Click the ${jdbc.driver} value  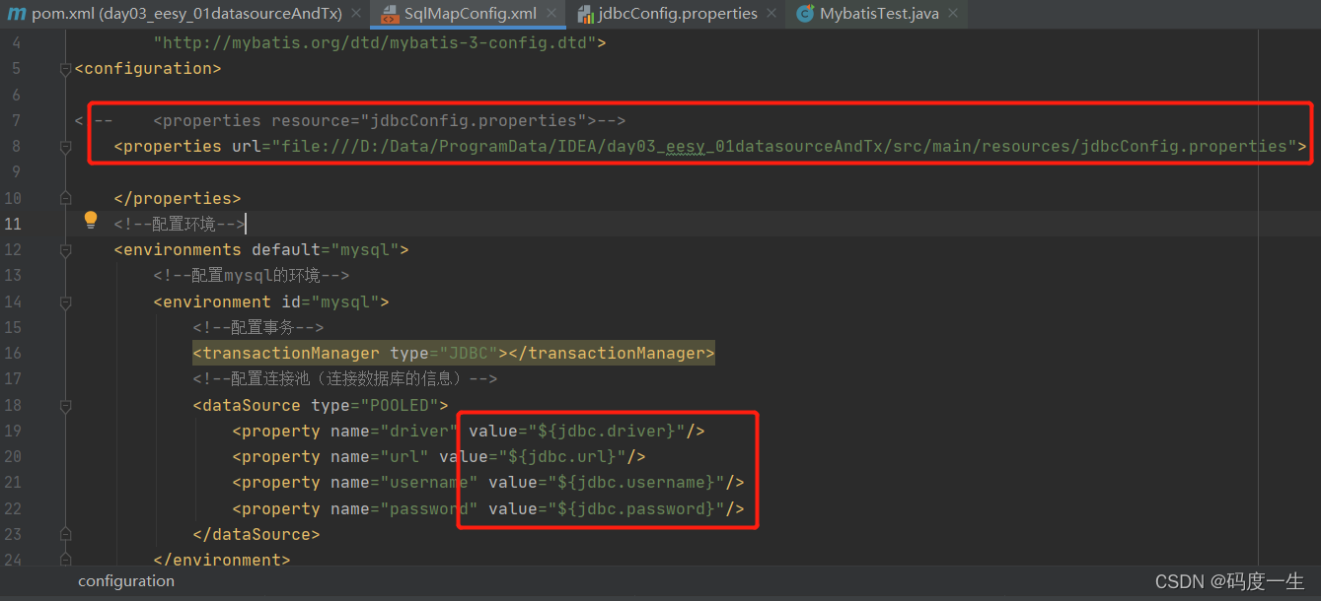click(607, 431)
